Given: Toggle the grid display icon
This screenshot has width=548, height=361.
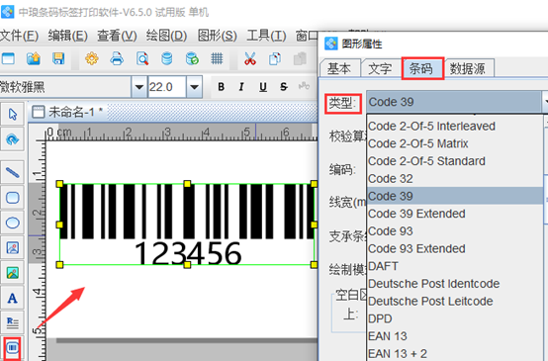Looking at the screenshot, I should 217,58.
